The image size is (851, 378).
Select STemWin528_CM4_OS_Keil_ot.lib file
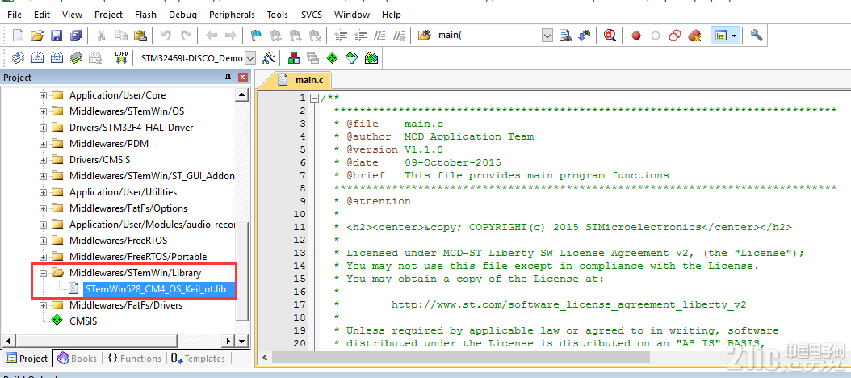tap(155, 289)
